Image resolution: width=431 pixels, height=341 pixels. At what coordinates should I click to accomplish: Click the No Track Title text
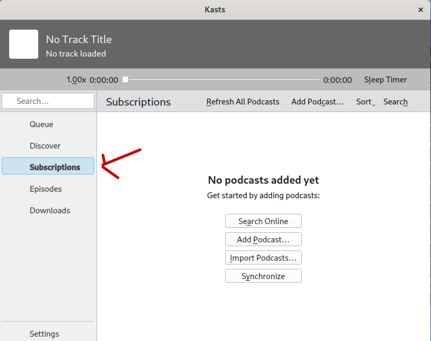tap(79, 39)
